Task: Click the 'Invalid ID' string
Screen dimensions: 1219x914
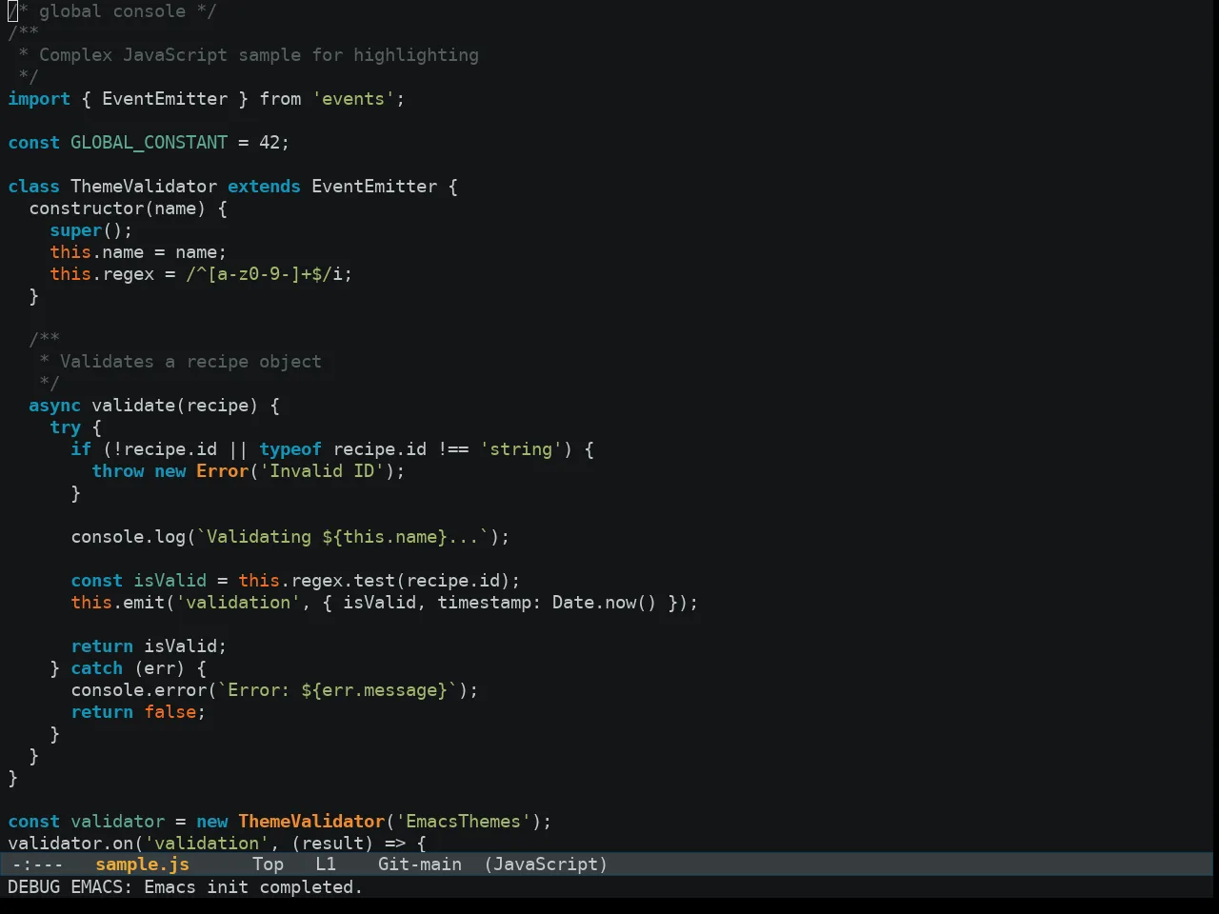Action: pos(322,471)
